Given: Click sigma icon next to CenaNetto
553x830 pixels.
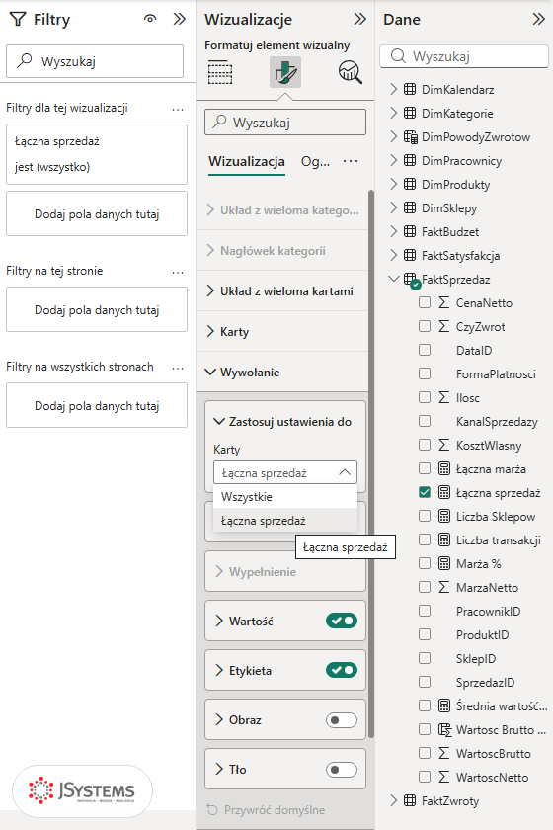Looking at the screenshot, I should 444,302.
